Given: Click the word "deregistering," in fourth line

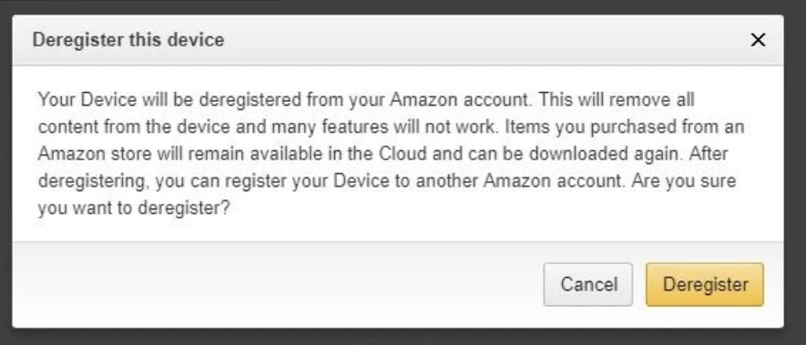Looking at the screenshot, I should (x=92, y=181).
